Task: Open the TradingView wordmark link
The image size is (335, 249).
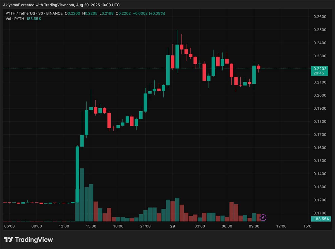Action: pos(34,239)
